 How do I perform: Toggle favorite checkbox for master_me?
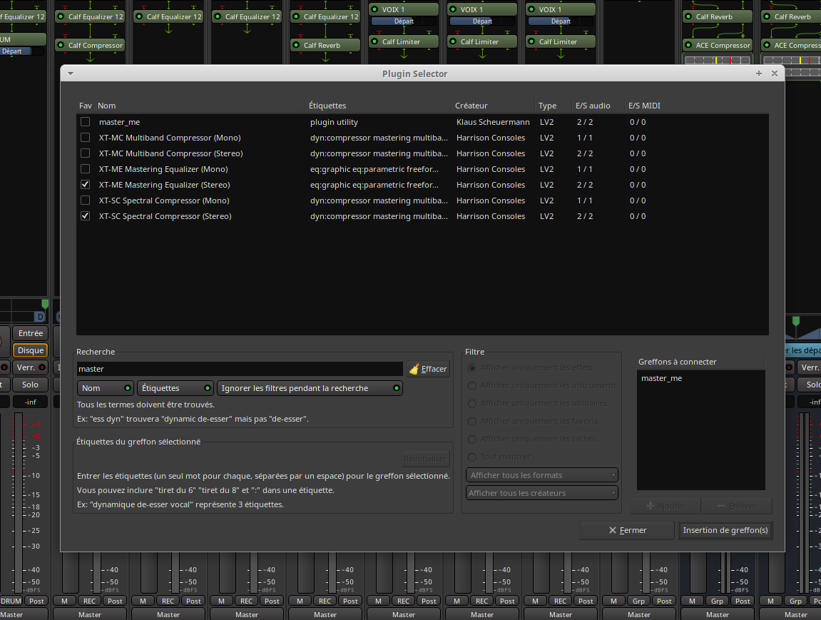pyautogui.click(x=85, y=122)
